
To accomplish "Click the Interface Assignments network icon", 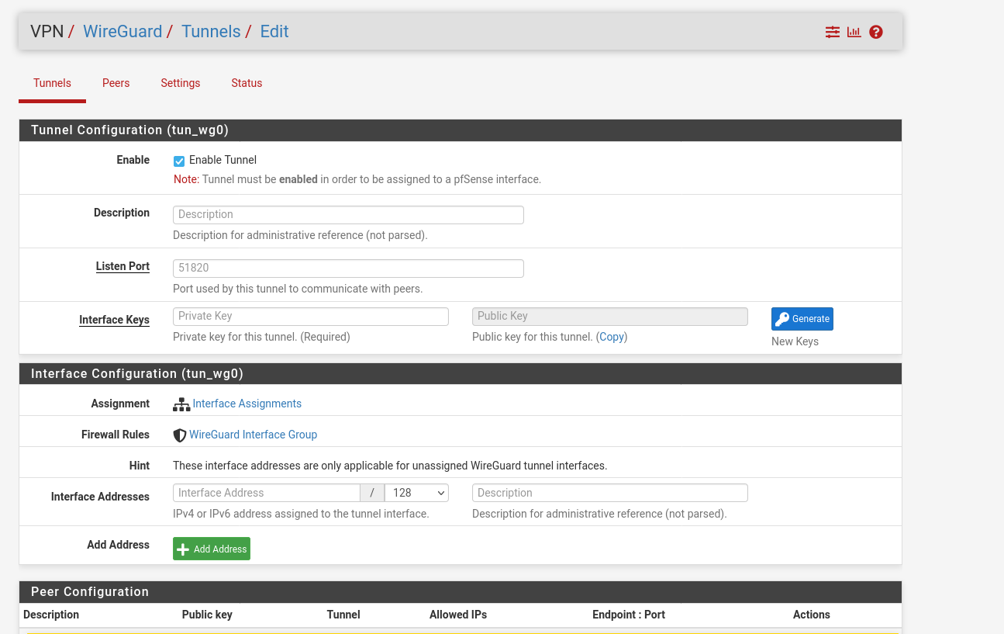I will (x=181, y=404).
